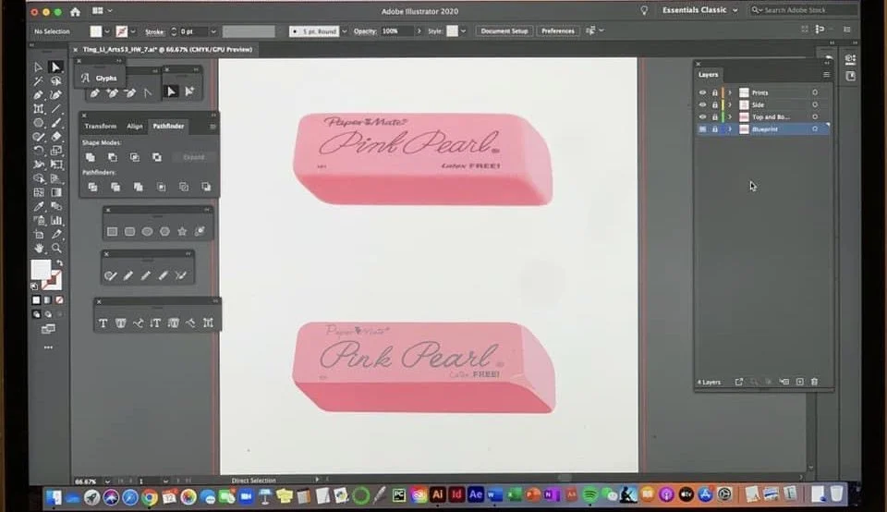Select the Zoom tool
The width and height of the screenshot is (887, 512).
[56, 248]
